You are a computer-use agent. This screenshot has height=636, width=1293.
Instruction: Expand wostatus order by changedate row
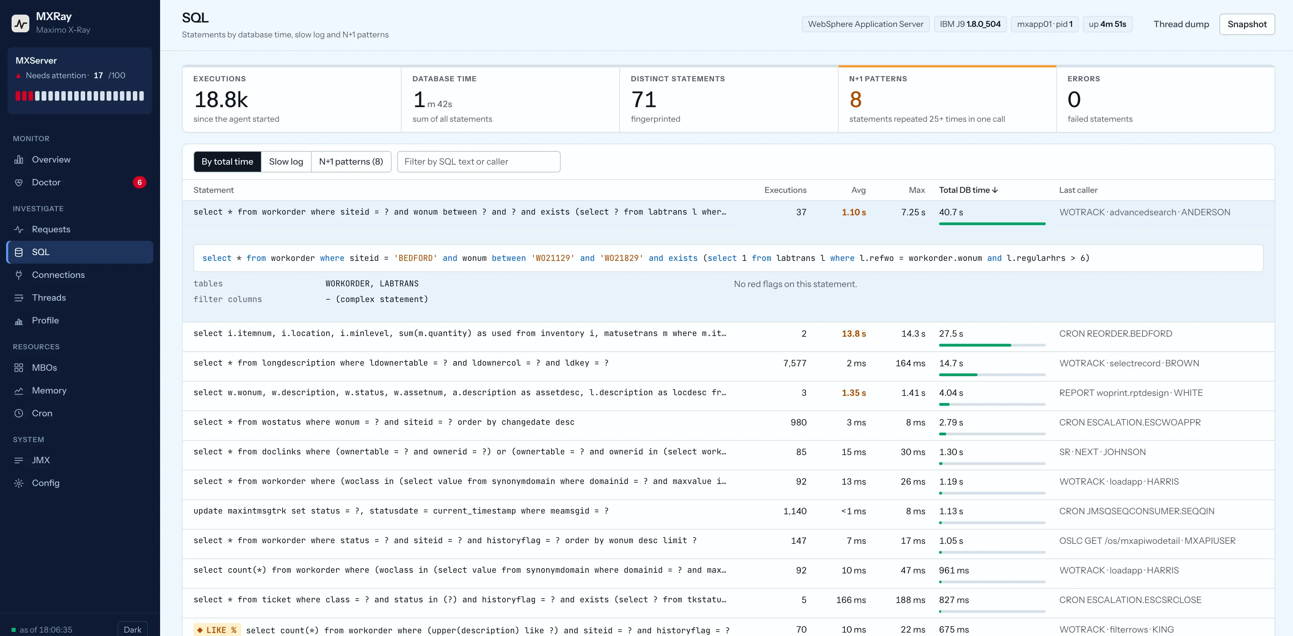coord(728,425)
